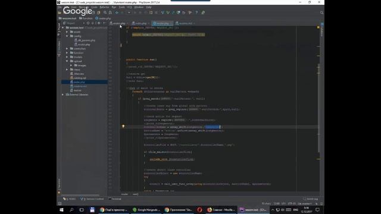
Task: Click the Help question mark toolbar icon
Action: pos(196,12)
